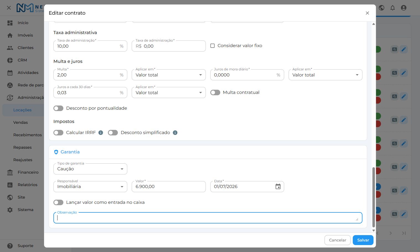Enable the Multa contratual switch
The image size is (420, 252).
pyautogui.click(x=215, y=92)
